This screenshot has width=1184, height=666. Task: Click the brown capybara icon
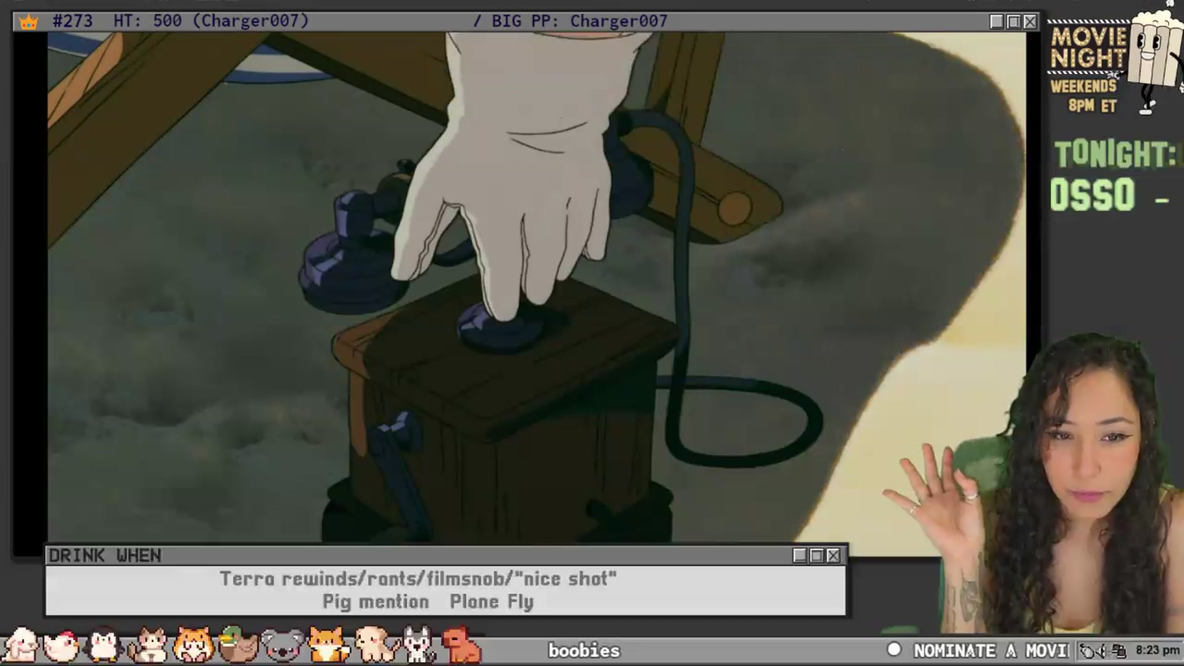[461, 644]
